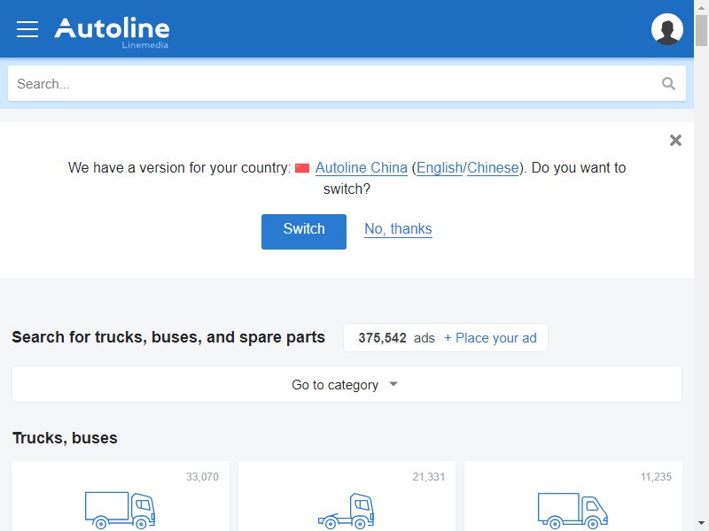Close the country version banner
Image resolution: width=709 pixels, height=531 pixels.
(x=675, y=141)
